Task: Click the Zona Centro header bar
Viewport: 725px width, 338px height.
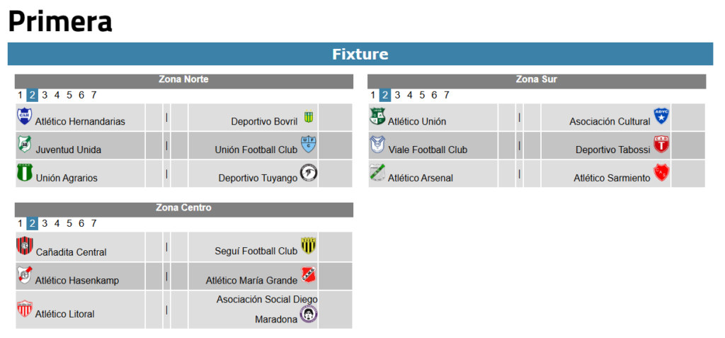Action: pyautogui.click(x=184, y=208)
